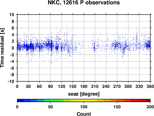
Task: Click the y-axis tick label -10
Action: (x=11, y=81)
